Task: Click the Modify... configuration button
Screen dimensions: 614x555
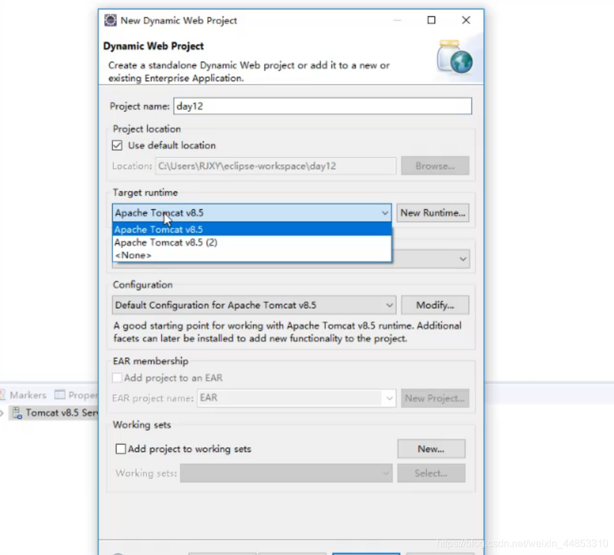Action: [x=435, y=305]
